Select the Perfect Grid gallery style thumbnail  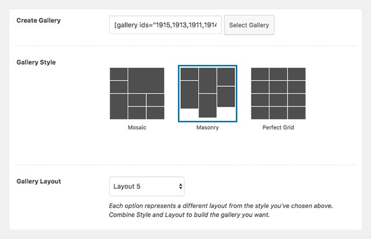point(278,93)
